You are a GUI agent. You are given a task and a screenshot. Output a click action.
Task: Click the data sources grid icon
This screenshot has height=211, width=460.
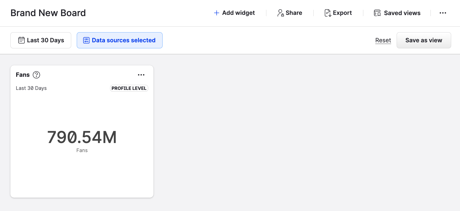point(86,40)
